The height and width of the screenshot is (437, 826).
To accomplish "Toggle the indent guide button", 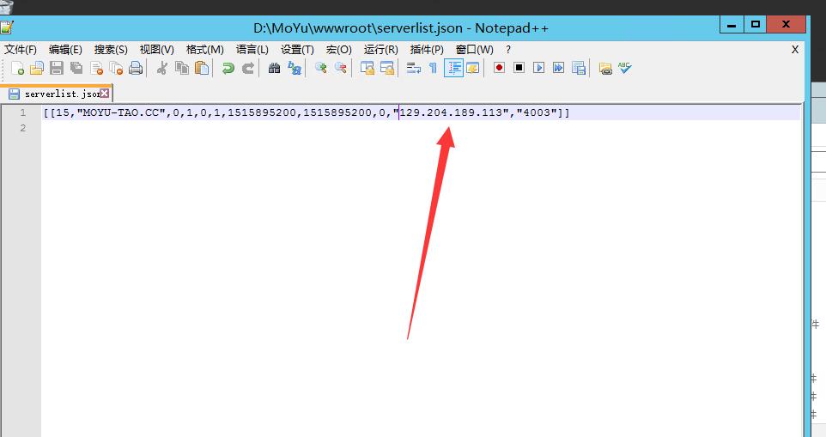I will tap(453, 68).
